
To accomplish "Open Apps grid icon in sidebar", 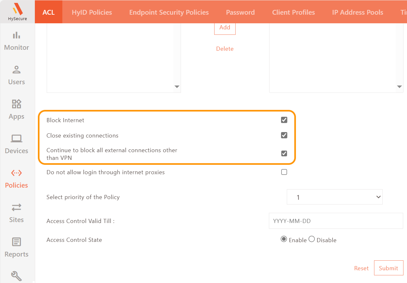I will 17,104.
